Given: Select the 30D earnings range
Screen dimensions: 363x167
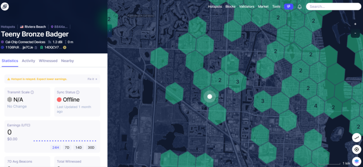Looking at the screenshot, I should pyautogui.click(x=91, y=148).
